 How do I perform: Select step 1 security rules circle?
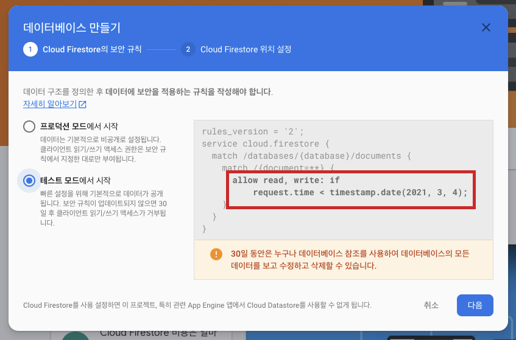(30, 49)
